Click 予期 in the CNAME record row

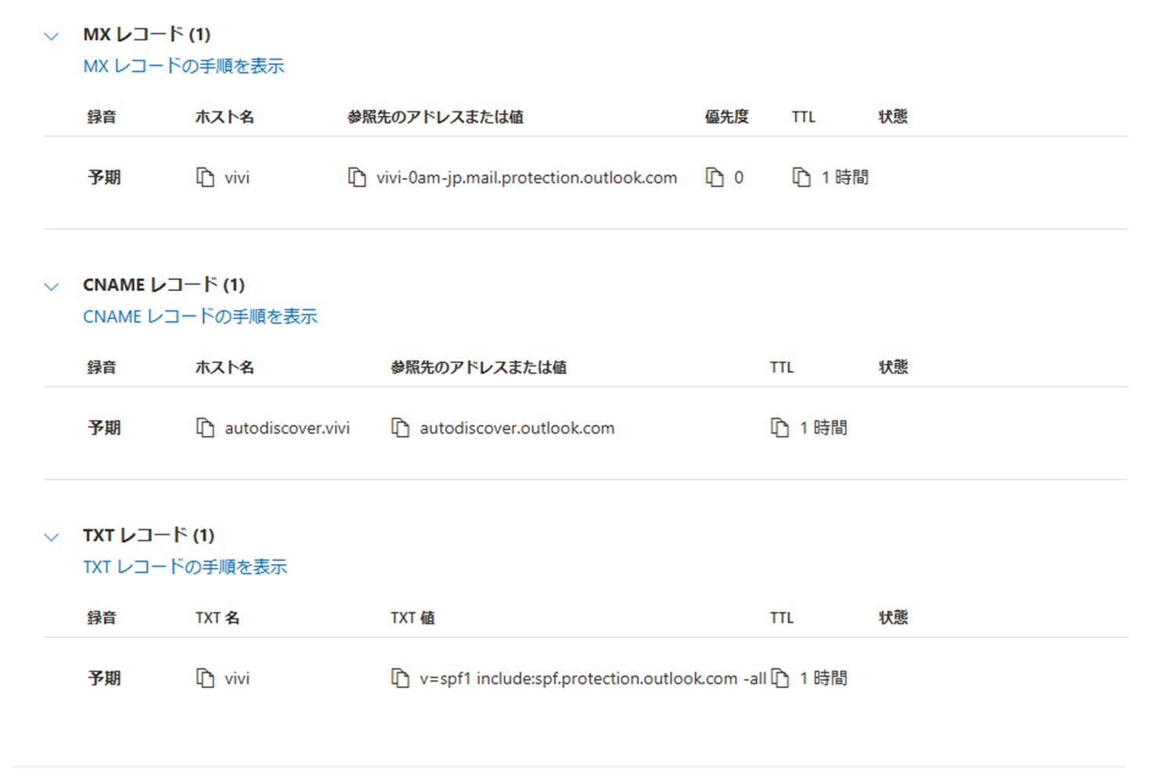(x=104, y=428)
